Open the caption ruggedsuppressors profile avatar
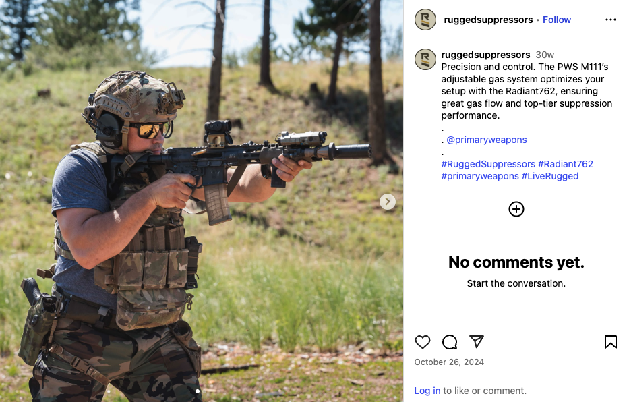Image resolution: width=629 pixels, height=402 pixels. [425, 59]
